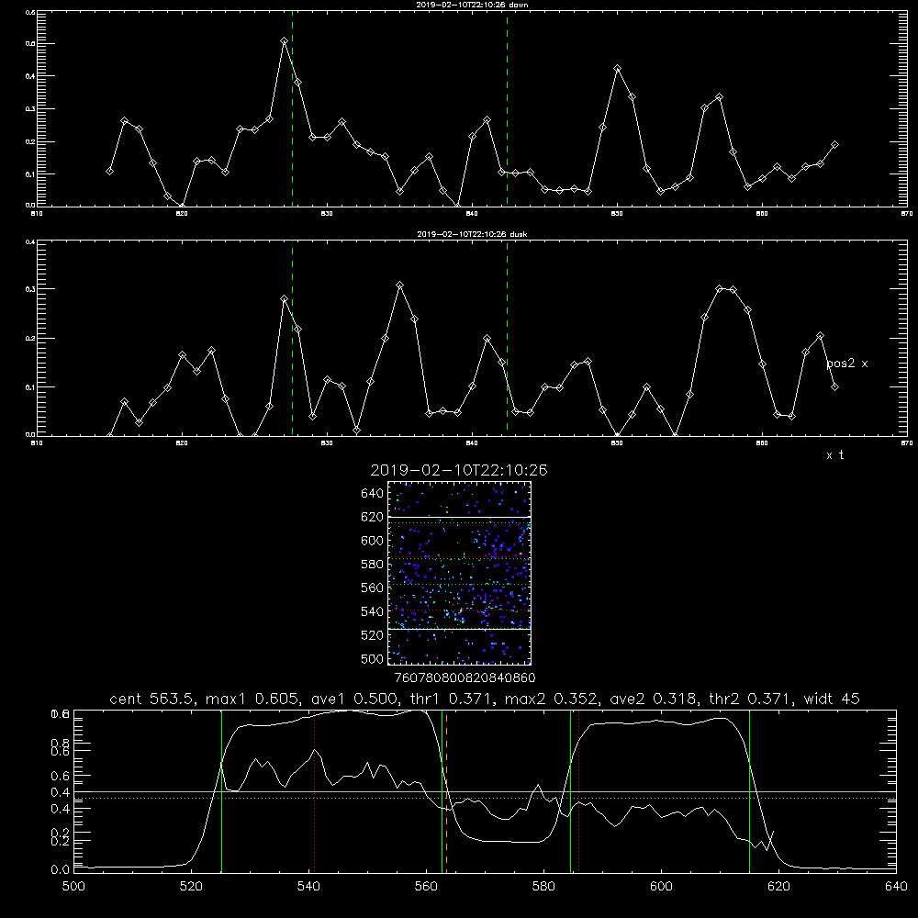The image size is (918, 918).
Task: Click the heatmap y-axis label 580
Action: (373, 565)
